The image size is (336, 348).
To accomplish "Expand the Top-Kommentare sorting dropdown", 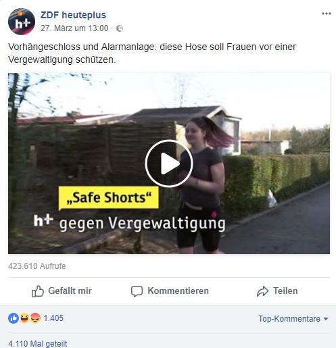I will click(x=293, y=319).
